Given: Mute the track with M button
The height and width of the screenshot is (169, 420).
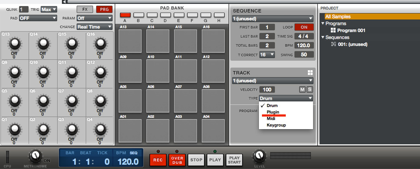Looking at the screenshot, I should [x=302, y=90].
